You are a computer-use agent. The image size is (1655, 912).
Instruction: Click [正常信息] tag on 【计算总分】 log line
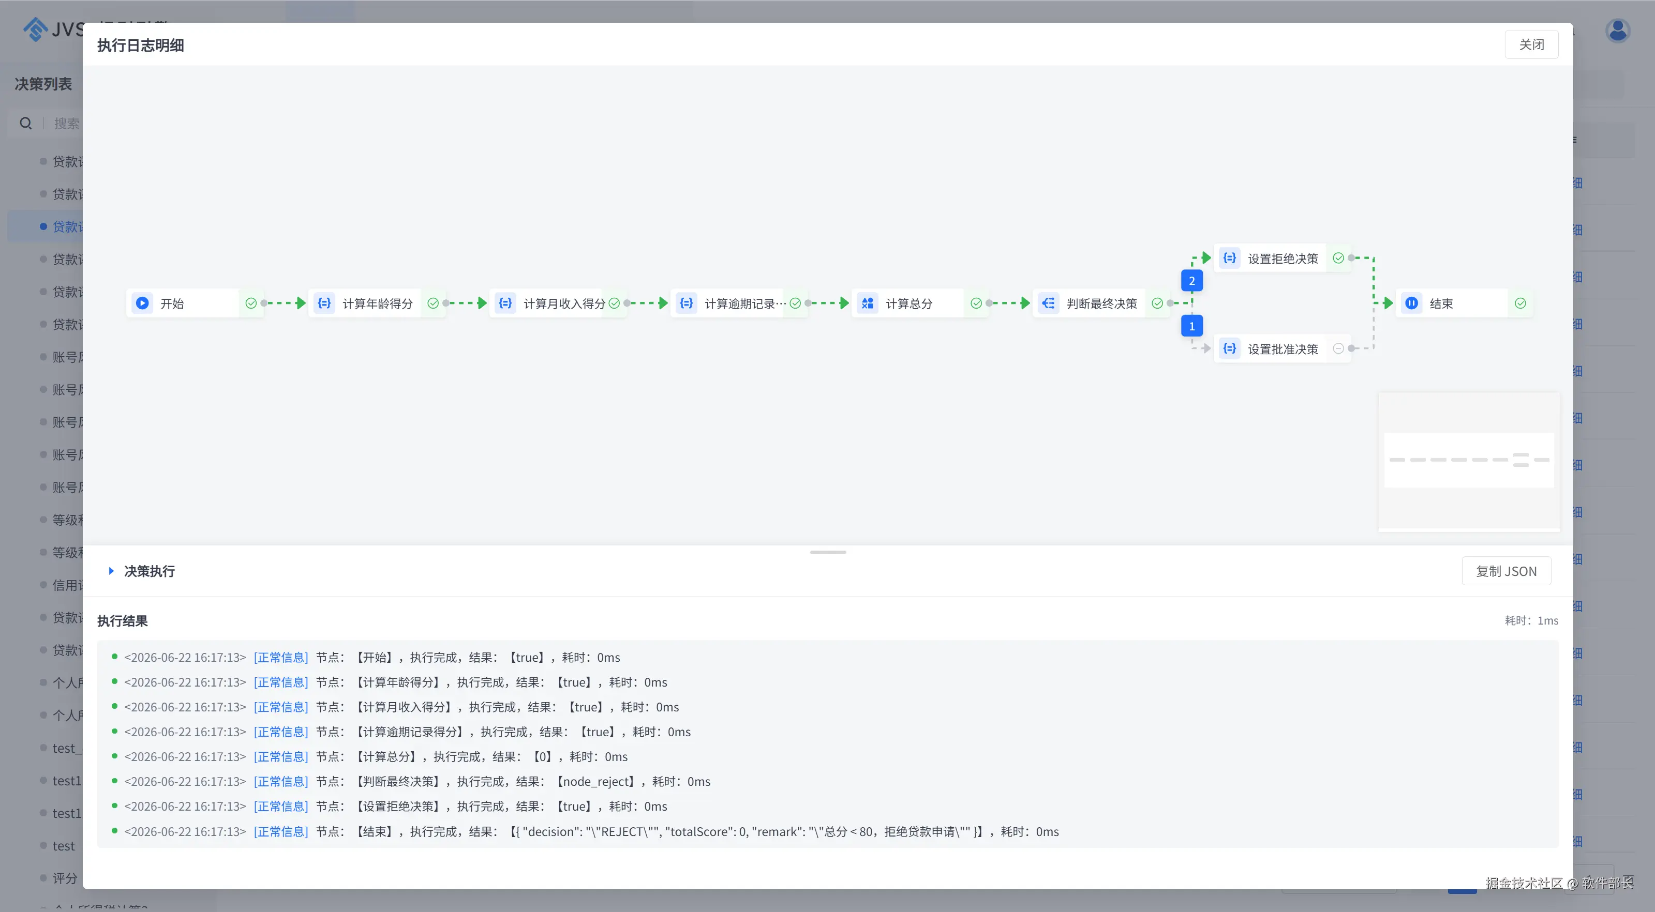coord(281,756)
